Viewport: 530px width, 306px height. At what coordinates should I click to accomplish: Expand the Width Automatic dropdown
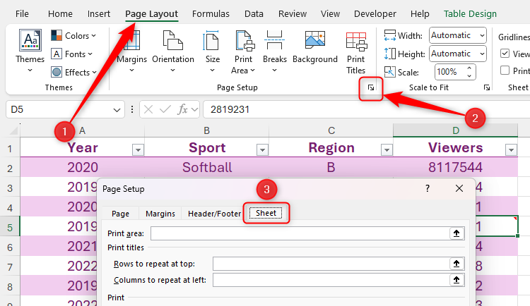coord(458,35)
